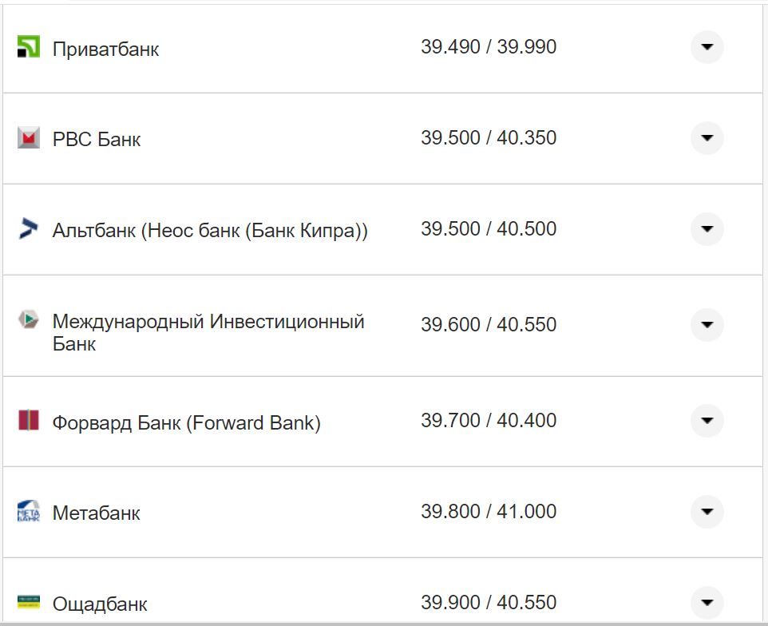Expand the Международный Инвестиционный Банк details
The image size is (768, 626).
click(x=707, y=325)
